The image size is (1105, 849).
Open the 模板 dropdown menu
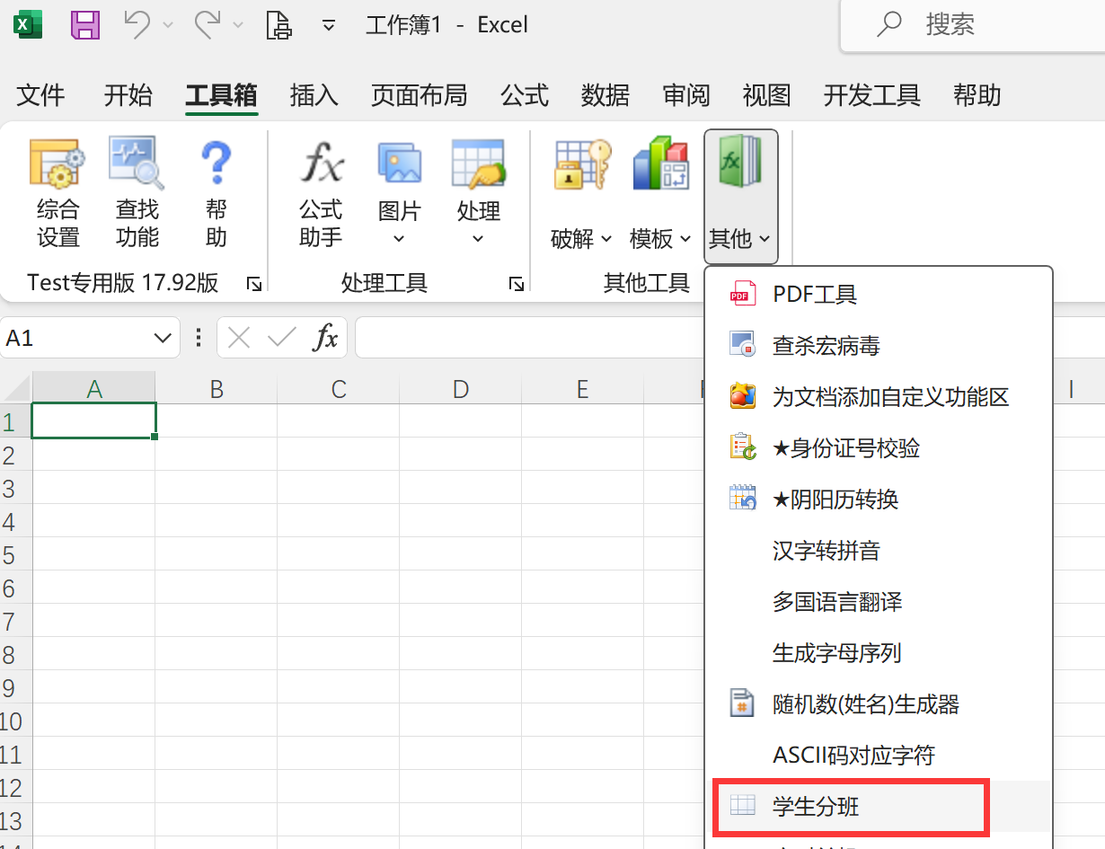click(x=660, y=239)
